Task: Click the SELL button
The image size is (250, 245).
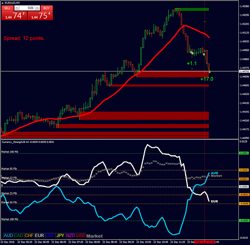Action: point(7,8)
